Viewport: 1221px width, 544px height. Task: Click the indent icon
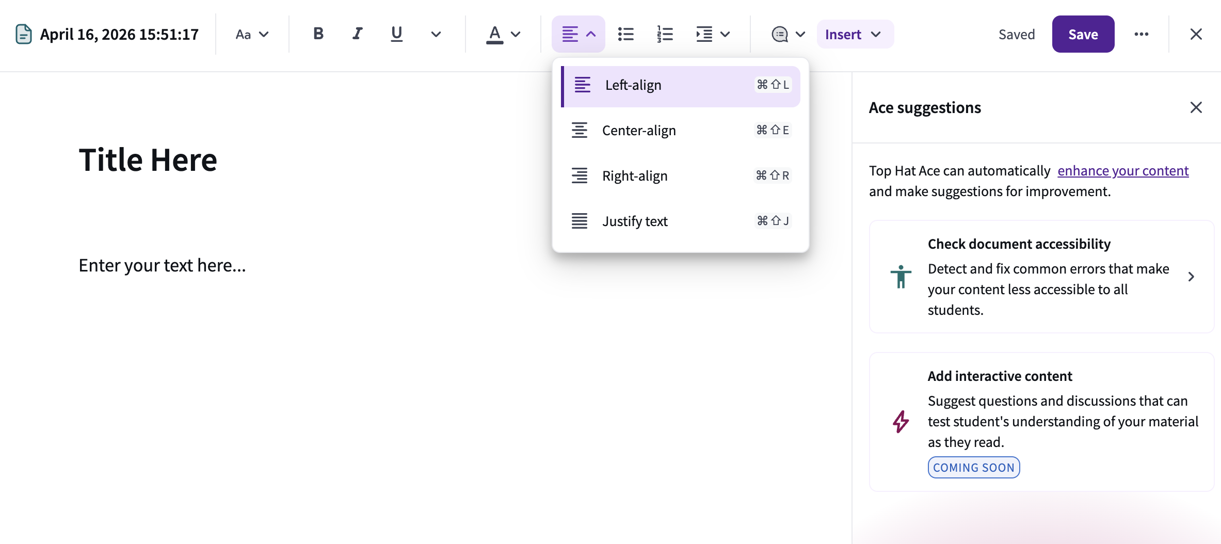704,35
